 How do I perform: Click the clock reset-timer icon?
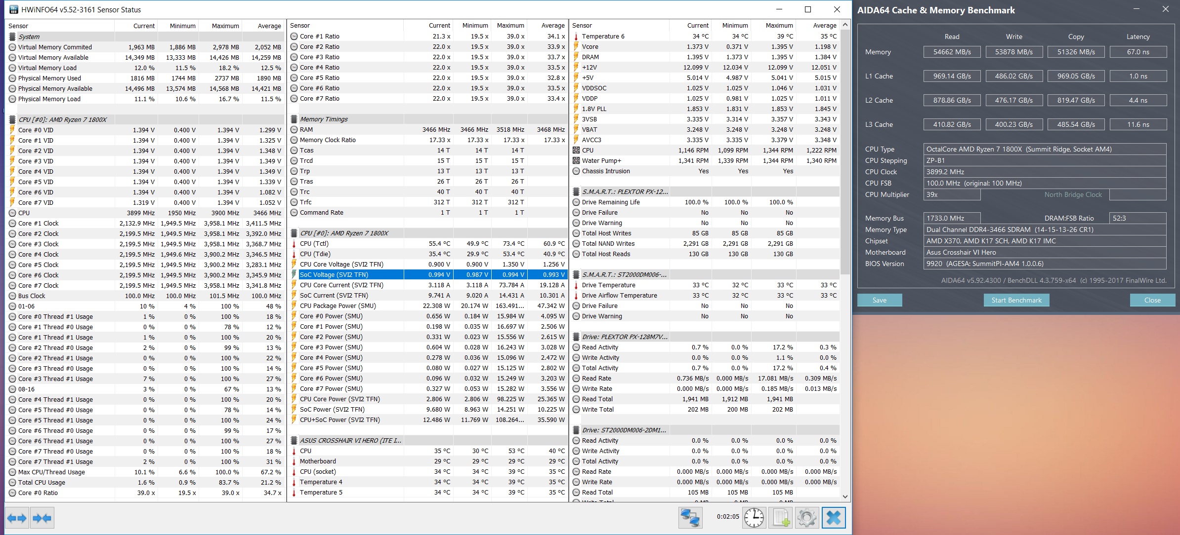(754, 518)
